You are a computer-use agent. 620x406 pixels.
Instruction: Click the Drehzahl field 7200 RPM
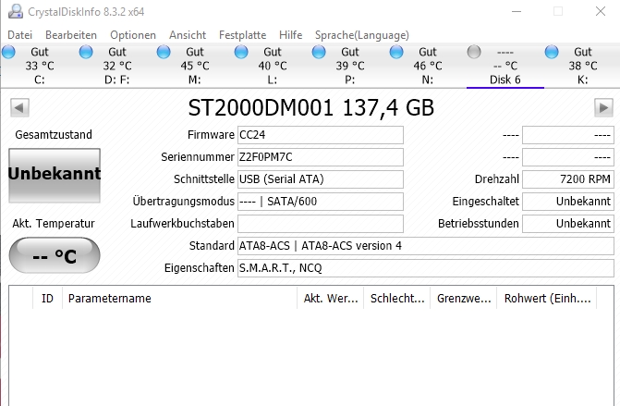[568, 179]
